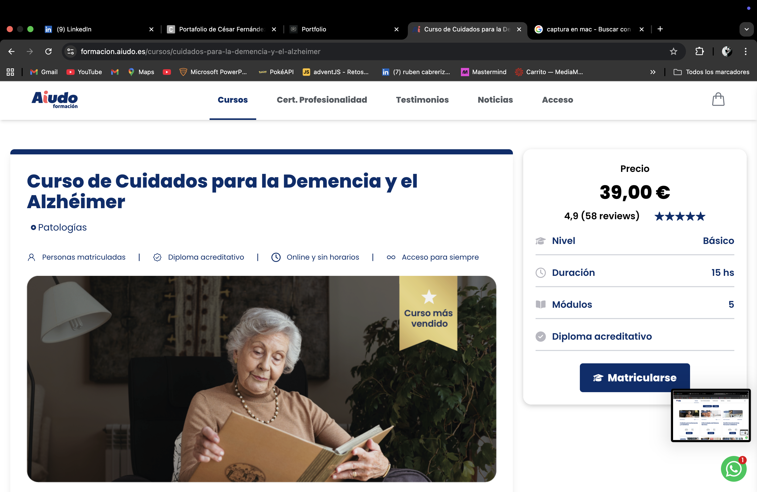Image resolution: width=757 pixels, height=492 pixels.
Task: Go back with the back arrow
Action: click(11, 51)
